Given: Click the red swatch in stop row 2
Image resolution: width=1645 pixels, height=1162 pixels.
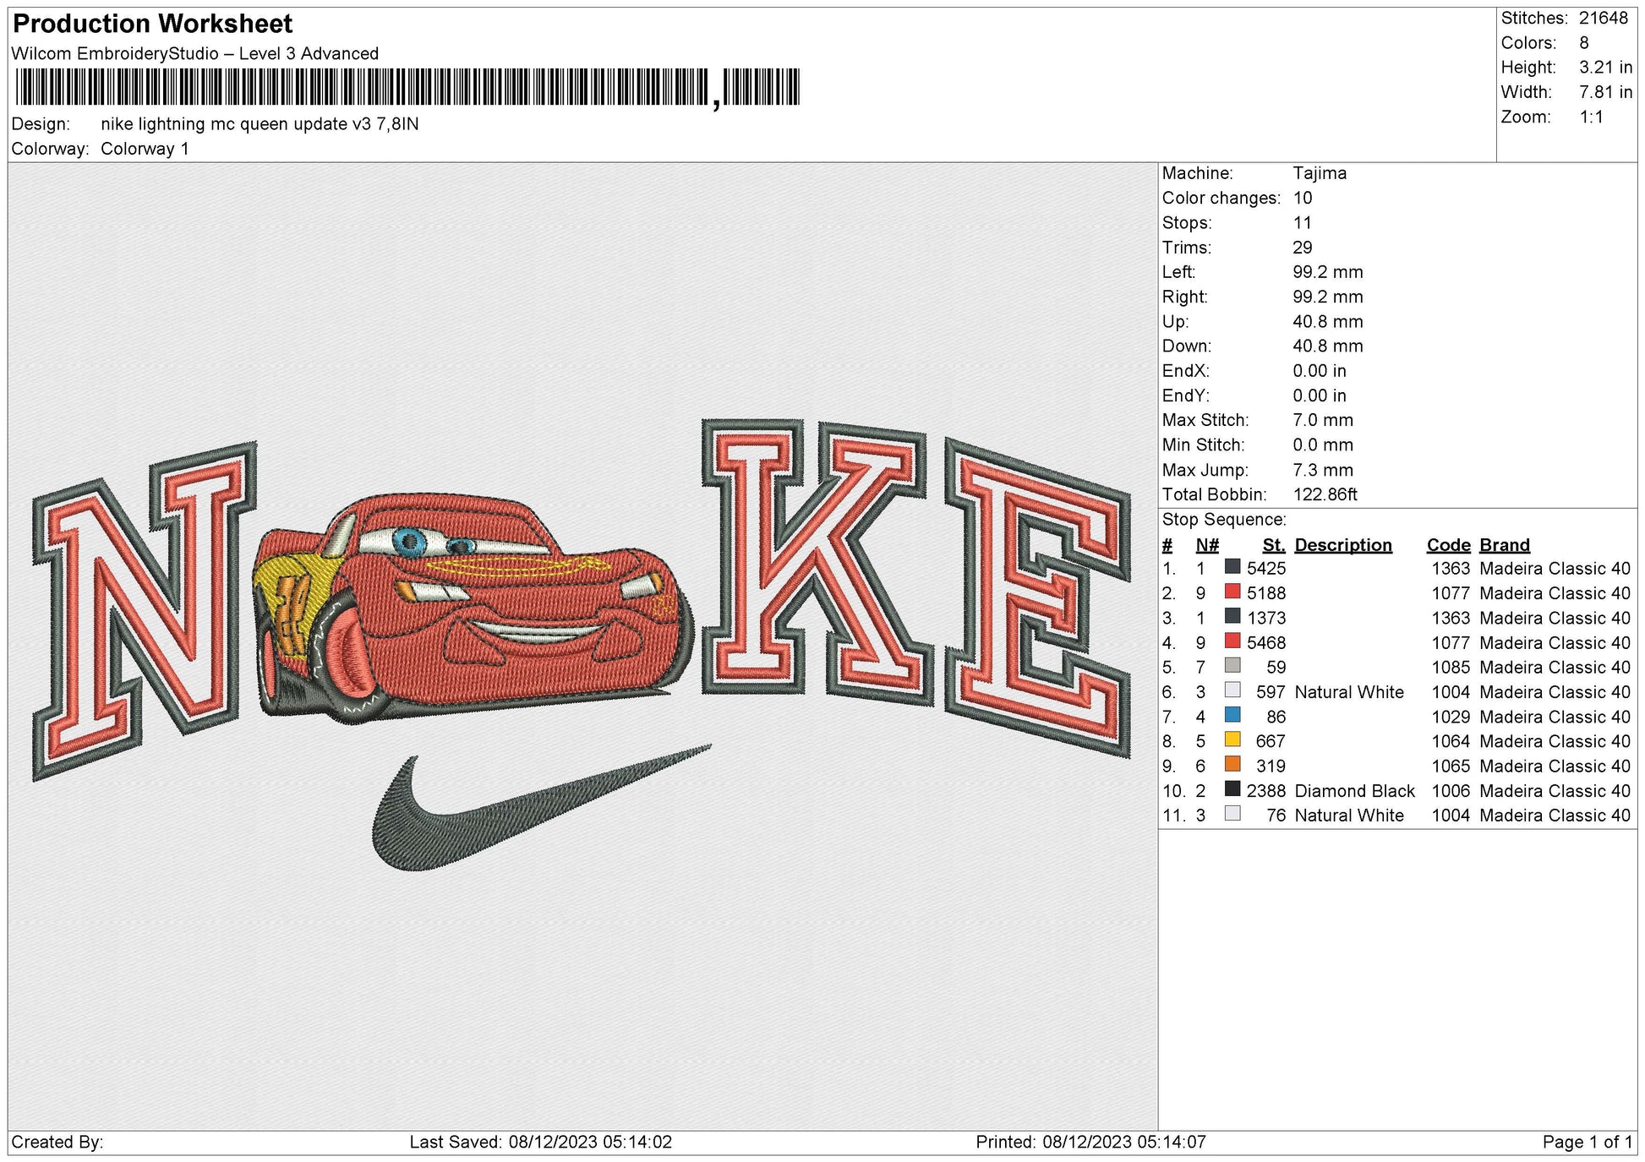Looking at the screenshot, I should [1232, 592].
